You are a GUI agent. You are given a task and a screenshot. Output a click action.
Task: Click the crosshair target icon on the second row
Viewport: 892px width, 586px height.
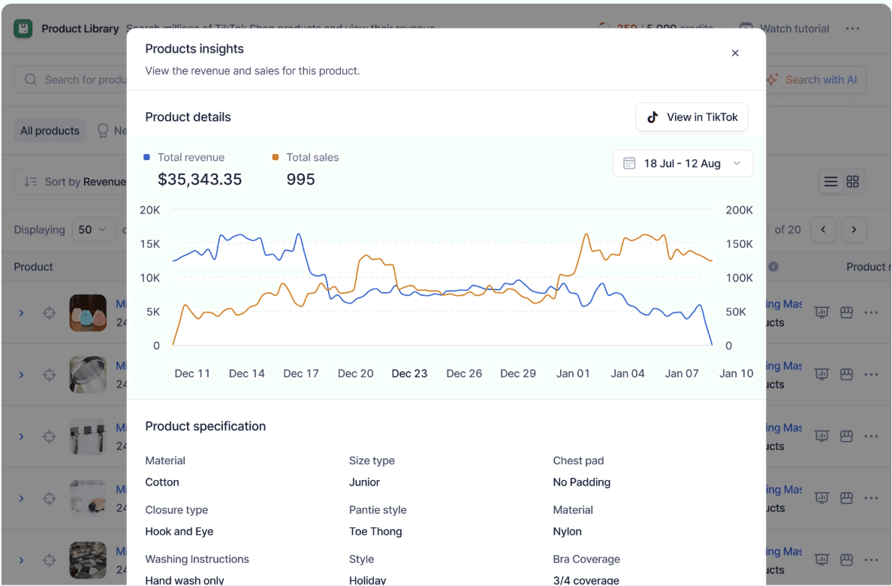pyautogui.click(x=50, y=374)
